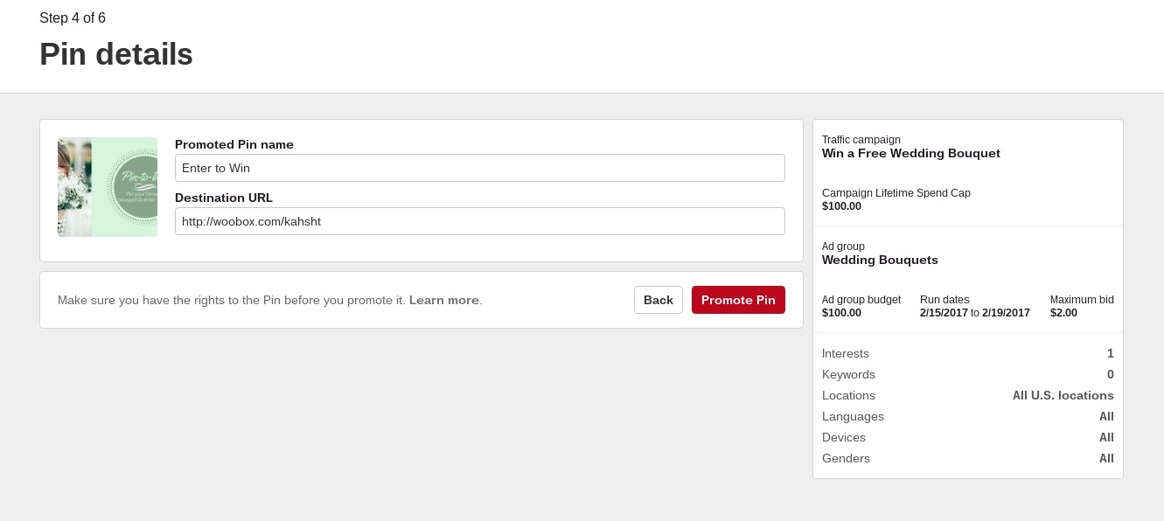
Task: Click the All U.S. locations value
Action: point(1063,395)
